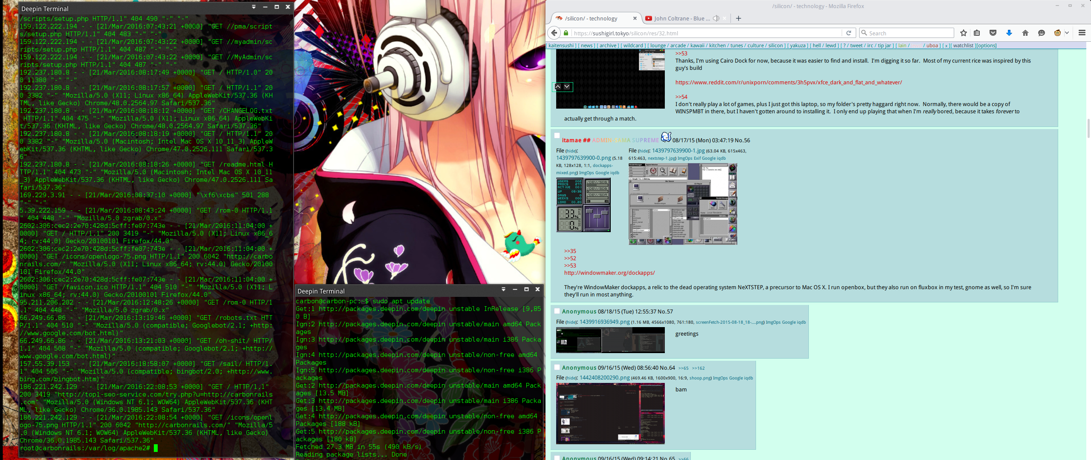Expand the lower Deepin Terminal menu arrow
Image resolution: width=1091 pixels, height=460 pixels.
click(503, 289)
